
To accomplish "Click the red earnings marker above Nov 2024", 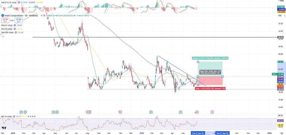I will (120, 112).
